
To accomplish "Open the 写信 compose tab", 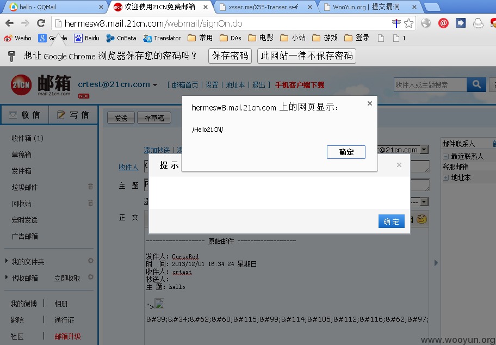I will (x=73, y=115).
